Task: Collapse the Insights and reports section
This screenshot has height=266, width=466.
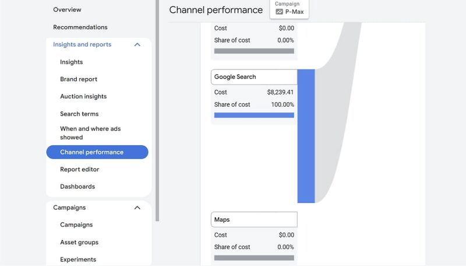Action: tap(137, 45)
